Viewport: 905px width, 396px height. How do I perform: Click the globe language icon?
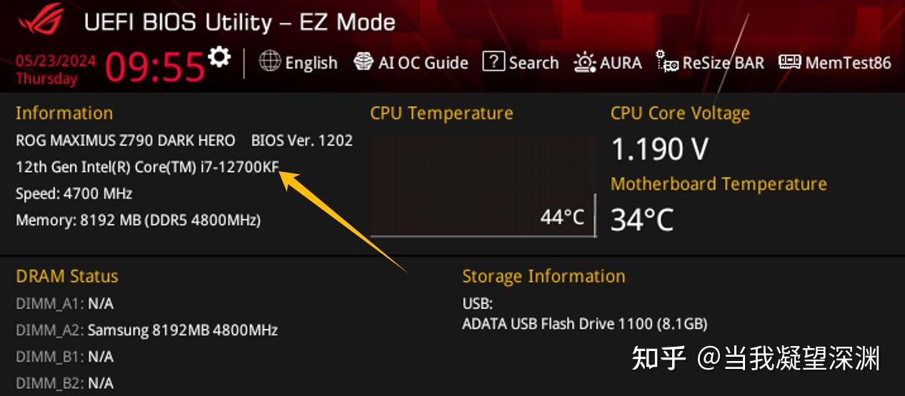[269, 61]
